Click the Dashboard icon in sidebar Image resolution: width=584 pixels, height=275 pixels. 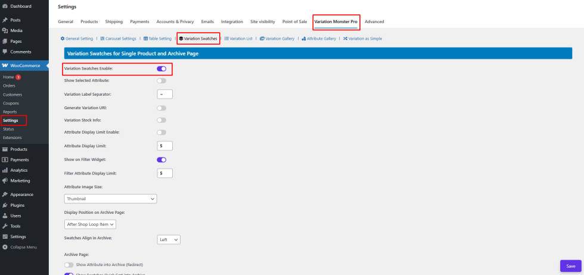point(5,7)
